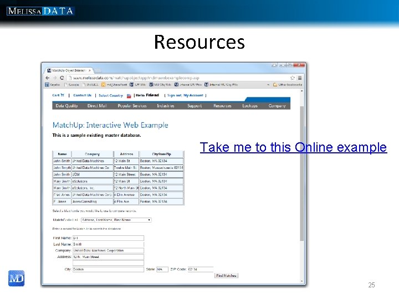Open the Other bookmarks folder

(x=288, y=85)
